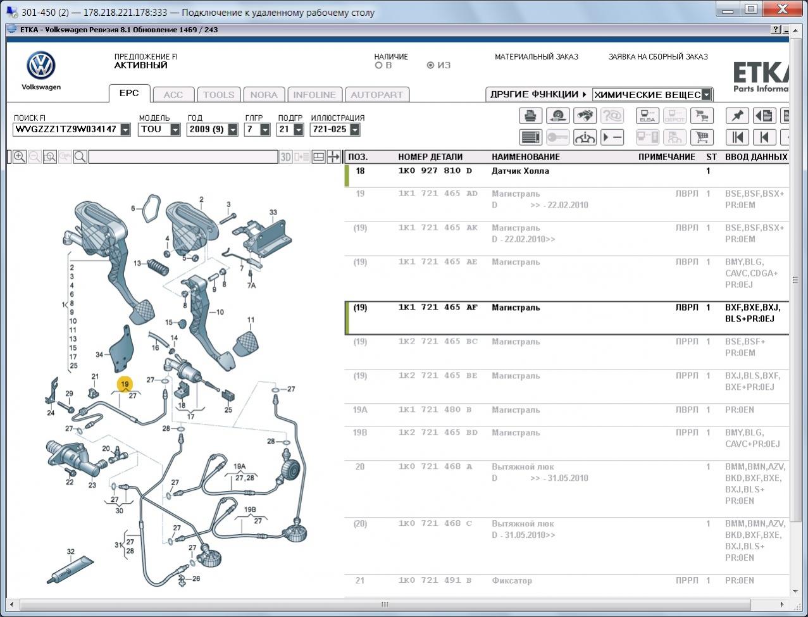Viewport: 808px width, 617px height.
Task: Select part 1K1 721 465 AF row
Action: pos(566,318)
